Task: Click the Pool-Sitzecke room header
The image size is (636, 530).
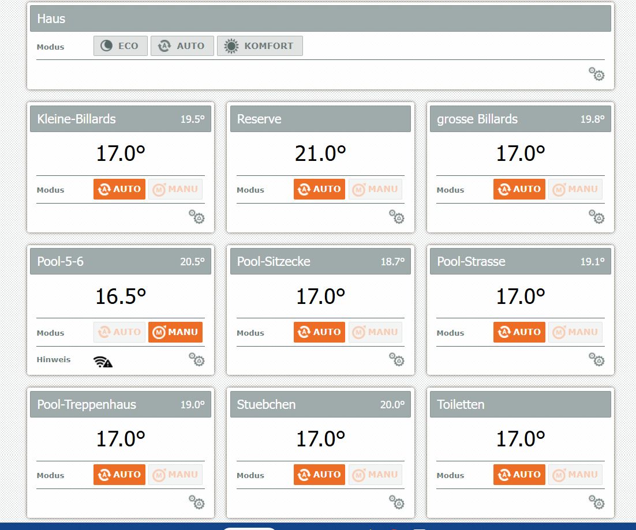Action: (320, 262)
